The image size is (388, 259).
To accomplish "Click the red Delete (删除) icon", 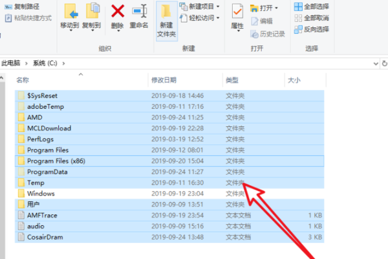I will point(118,11).
